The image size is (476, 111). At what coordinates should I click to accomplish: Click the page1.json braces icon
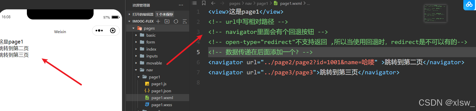pyautogui.click(x=147, y=91)
